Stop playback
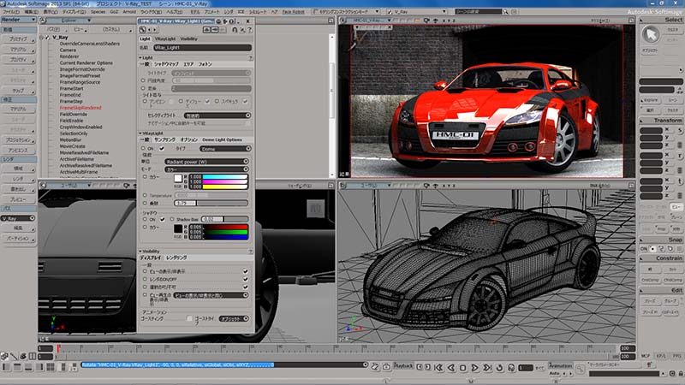This screenshot has height=385, width=685. pos(463,368)
